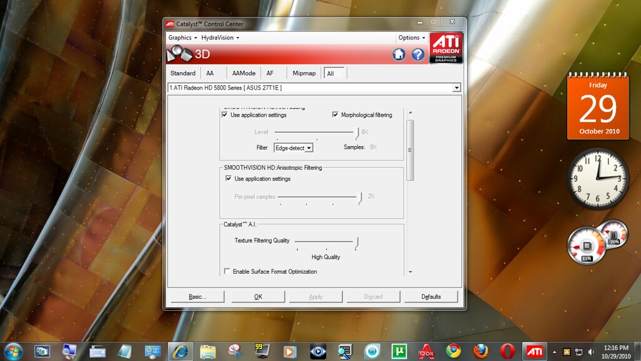Viewport: 641px width, 361px height.
Task: Click the settings panel scrollbar thumb
Action: point(411,150)
